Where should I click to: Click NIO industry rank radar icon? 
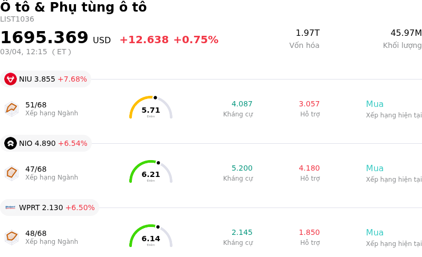(12, 173)
